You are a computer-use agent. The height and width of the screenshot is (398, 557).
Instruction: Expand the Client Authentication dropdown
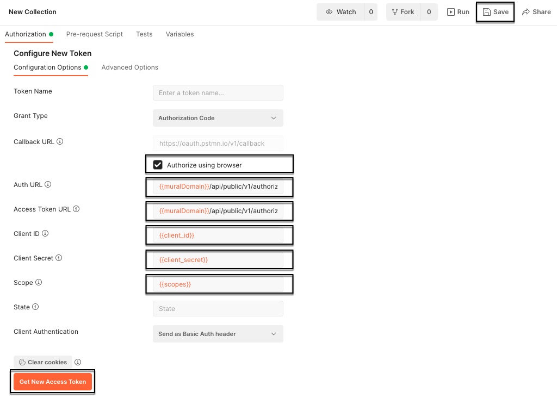pyautogui.click(x=218, y=333)
